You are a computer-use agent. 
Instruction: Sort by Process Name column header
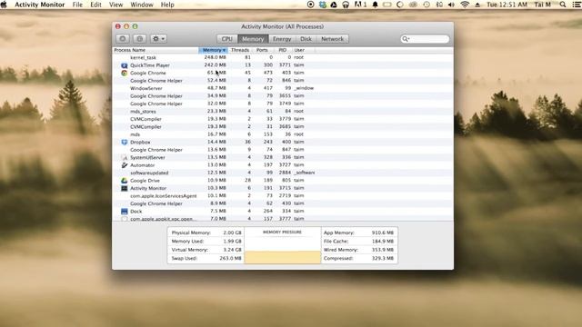click(156, 50)
